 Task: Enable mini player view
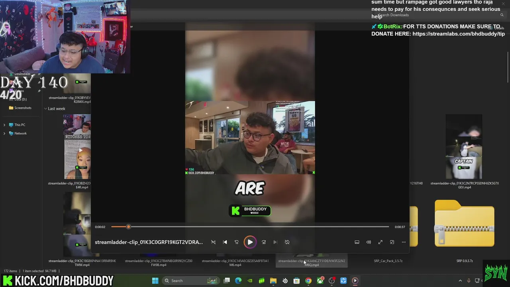pyautogui.click(x=392, y=242)
